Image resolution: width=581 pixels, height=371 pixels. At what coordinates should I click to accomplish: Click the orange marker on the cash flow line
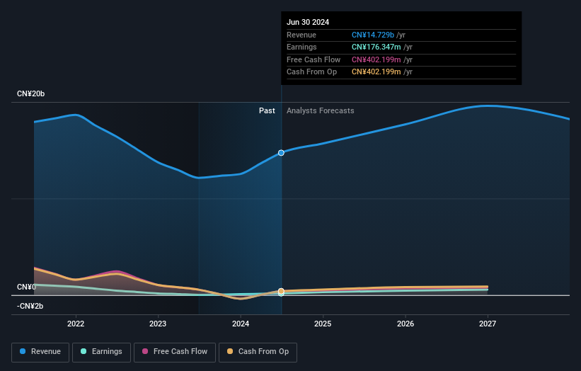[282, 291]
